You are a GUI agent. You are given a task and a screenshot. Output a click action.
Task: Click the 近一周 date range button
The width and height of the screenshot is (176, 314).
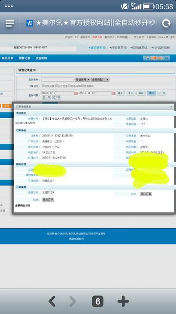[x=162, y=93]
